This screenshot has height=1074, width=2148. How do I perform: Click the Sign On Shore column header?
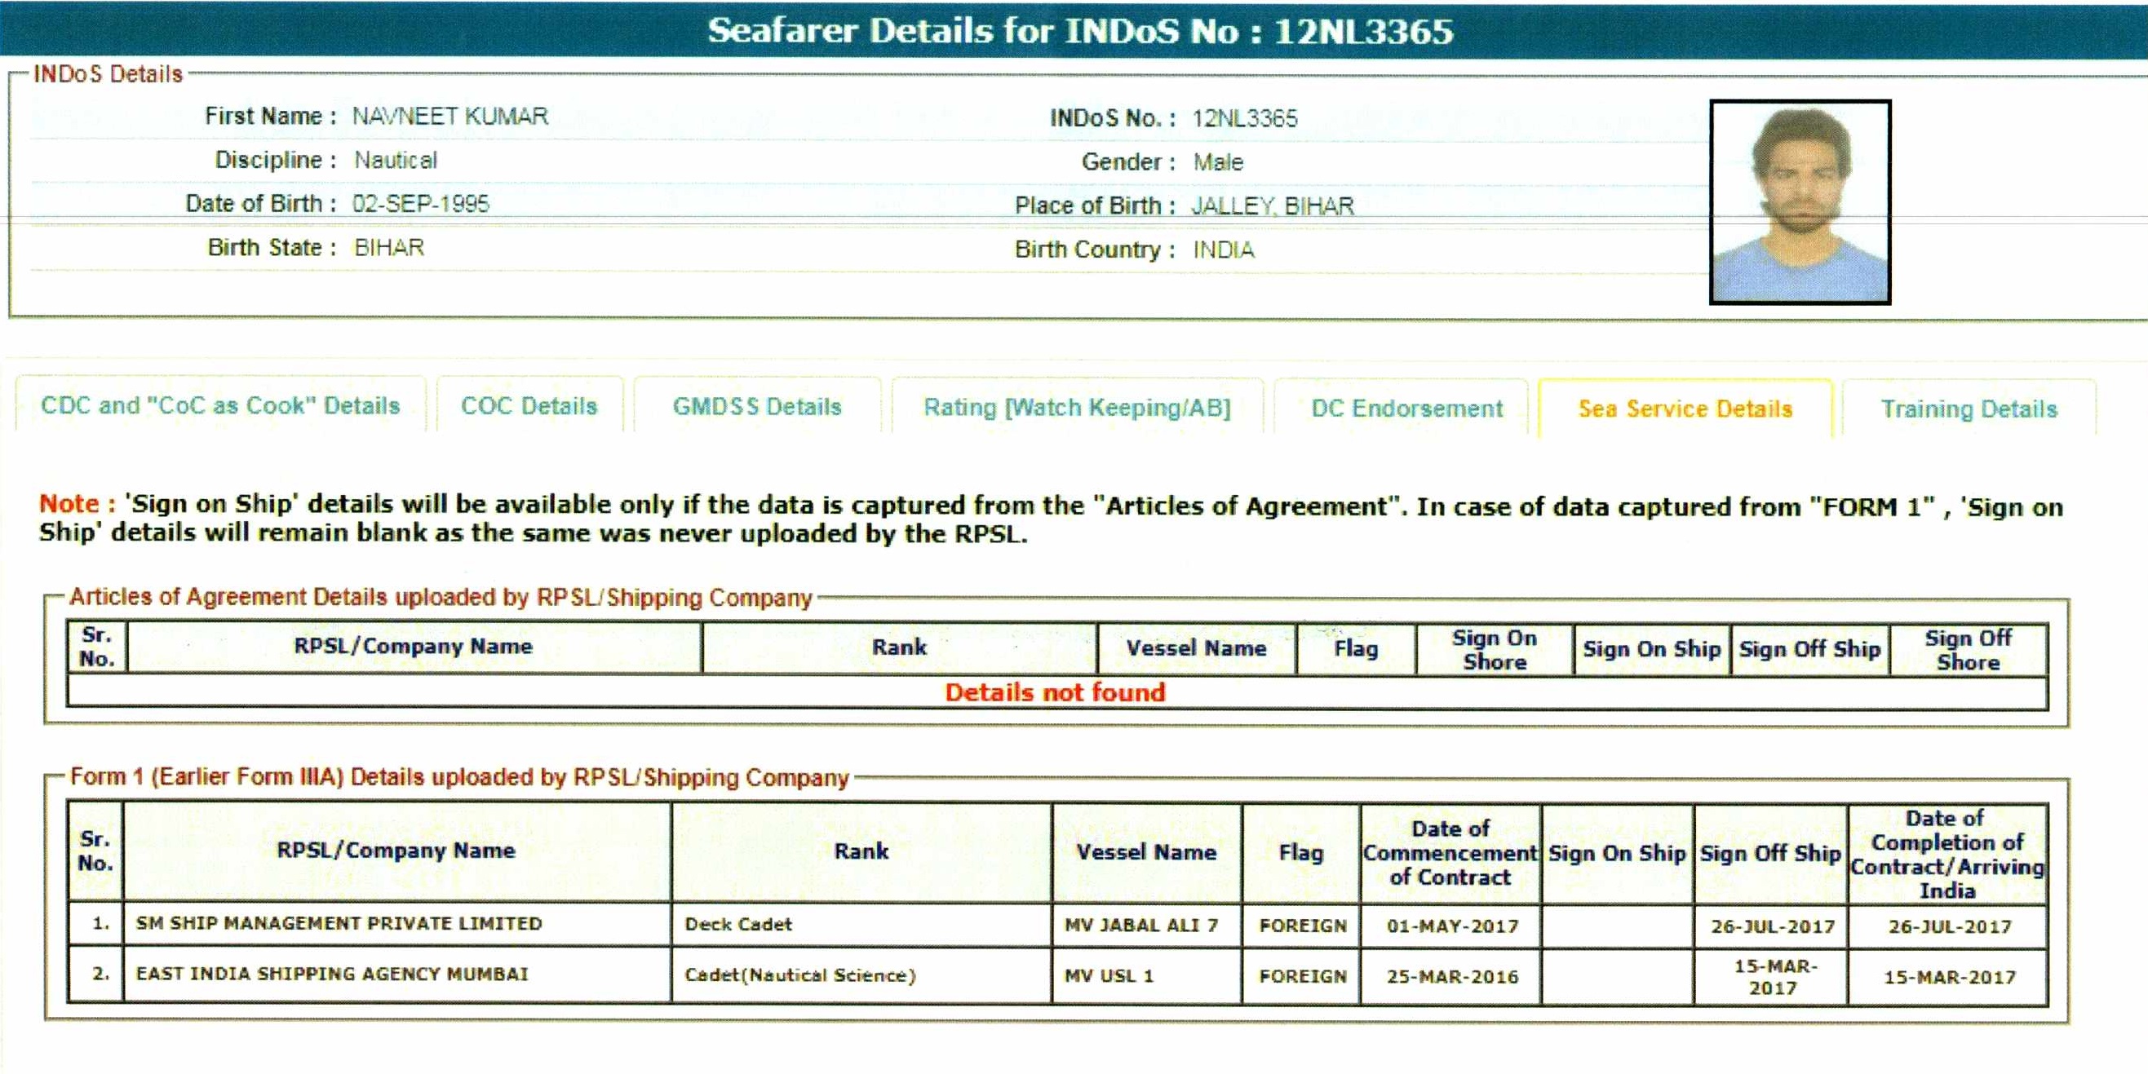[x=1495, y=650]
